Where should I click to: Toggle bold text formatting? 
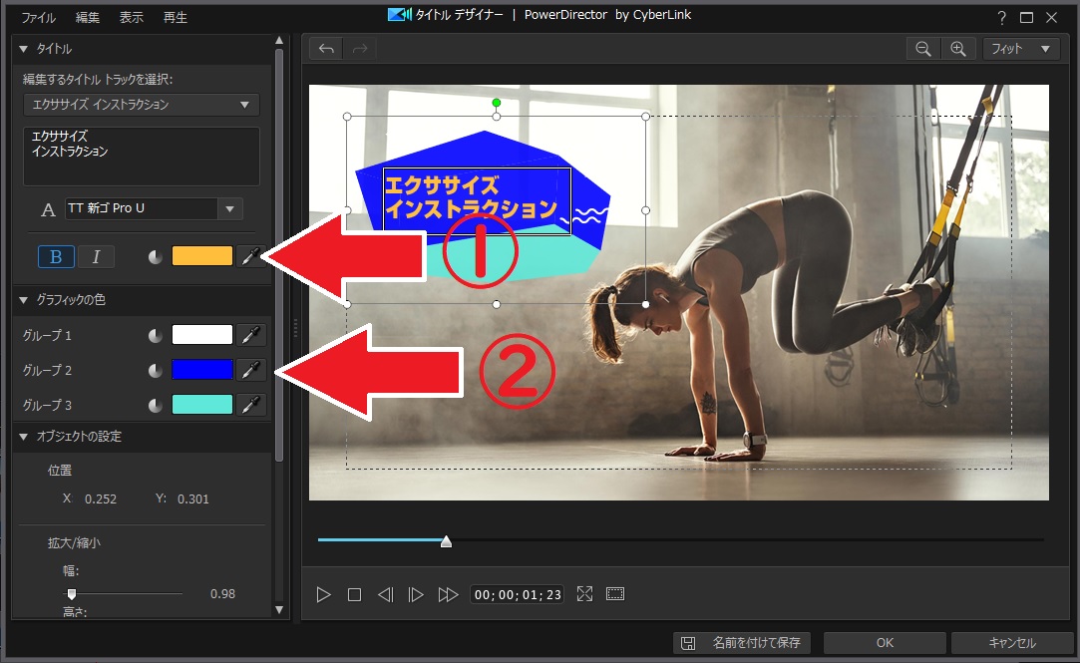click(x=56, y=257)
